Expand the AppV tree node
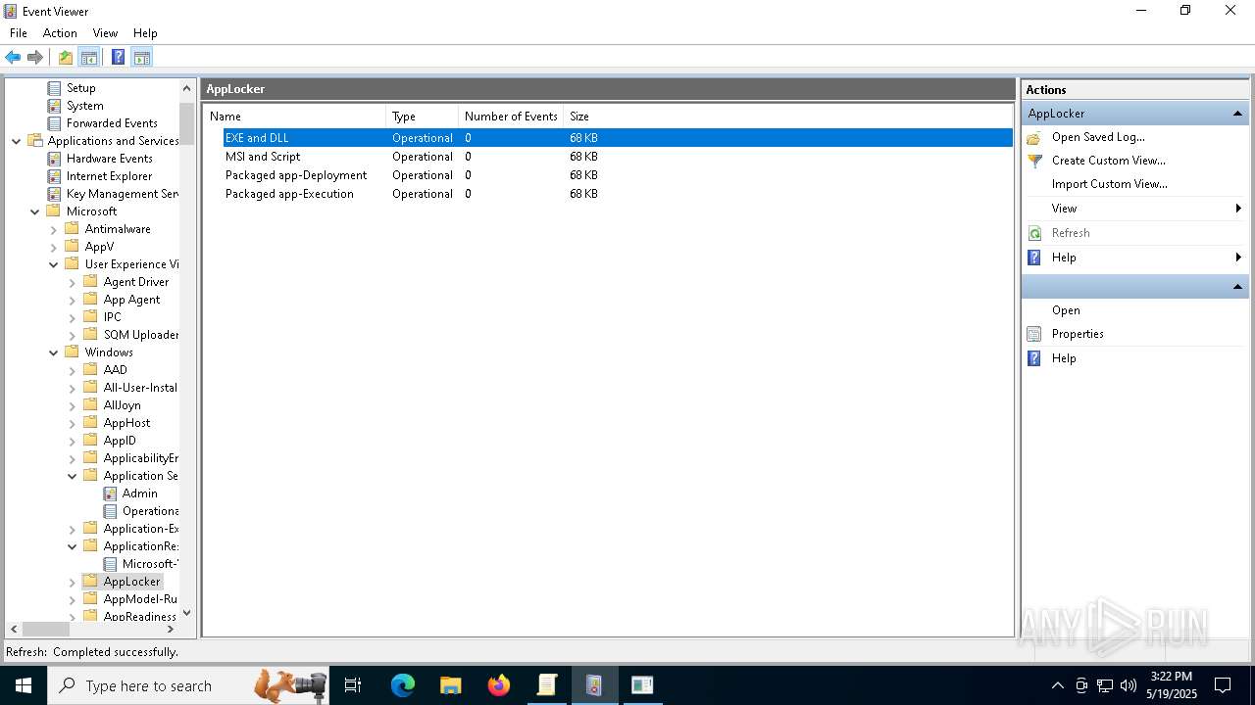 54,247
